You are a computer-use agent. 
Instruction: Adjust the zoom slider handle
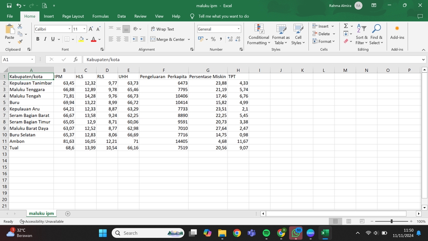click(391, 221)
